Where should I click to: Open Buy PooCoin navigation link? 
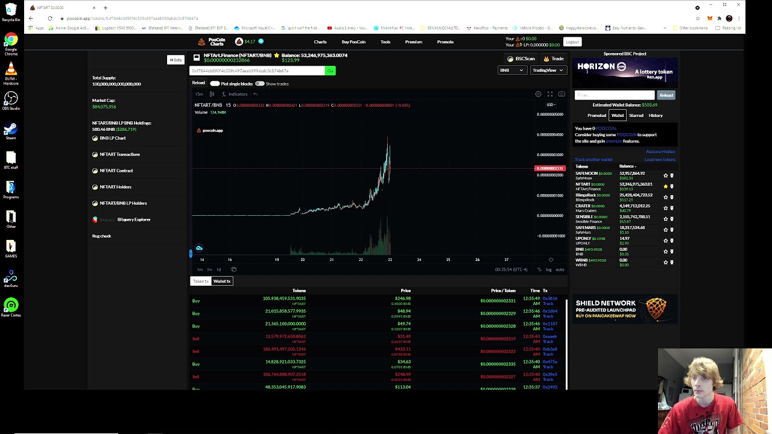coord(353,42)
